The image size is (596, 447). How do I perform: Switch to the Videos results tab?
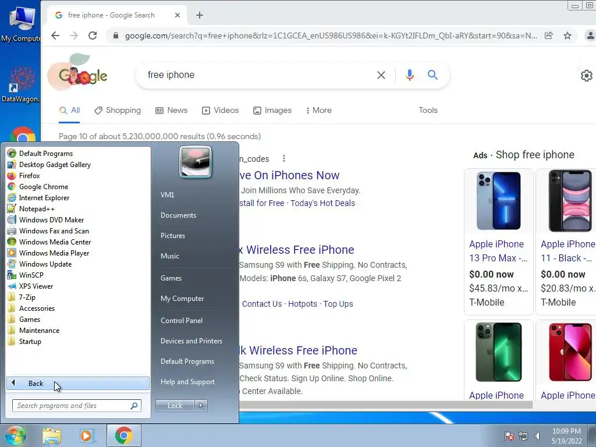(x=221, y=110)
